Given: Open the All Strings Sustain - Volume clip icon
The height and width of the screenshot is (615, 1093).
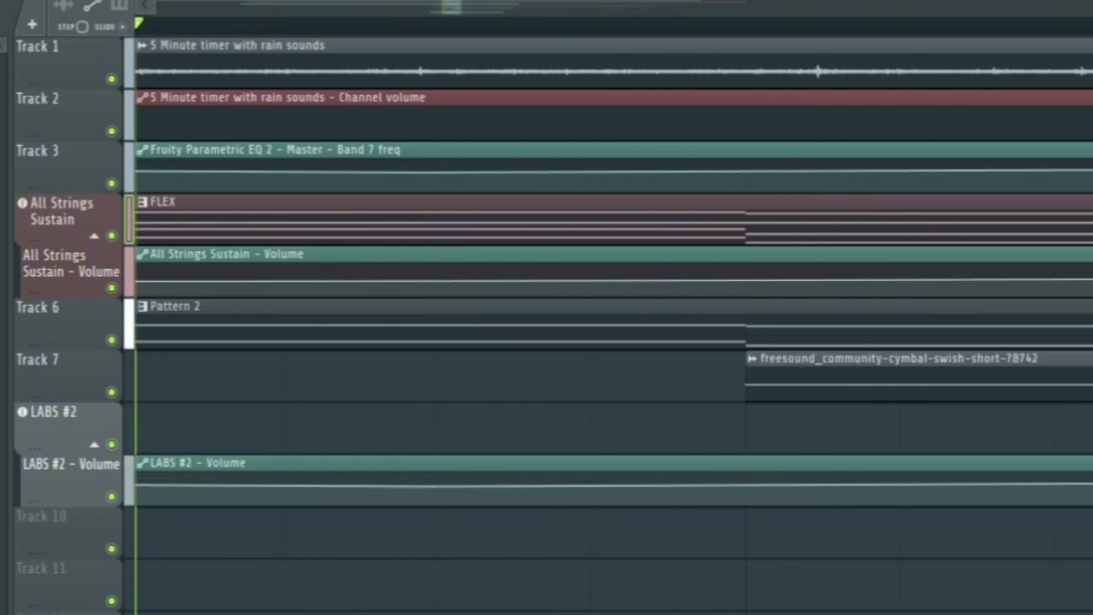Looking at the screenshot, I should (x=142, y=254).
